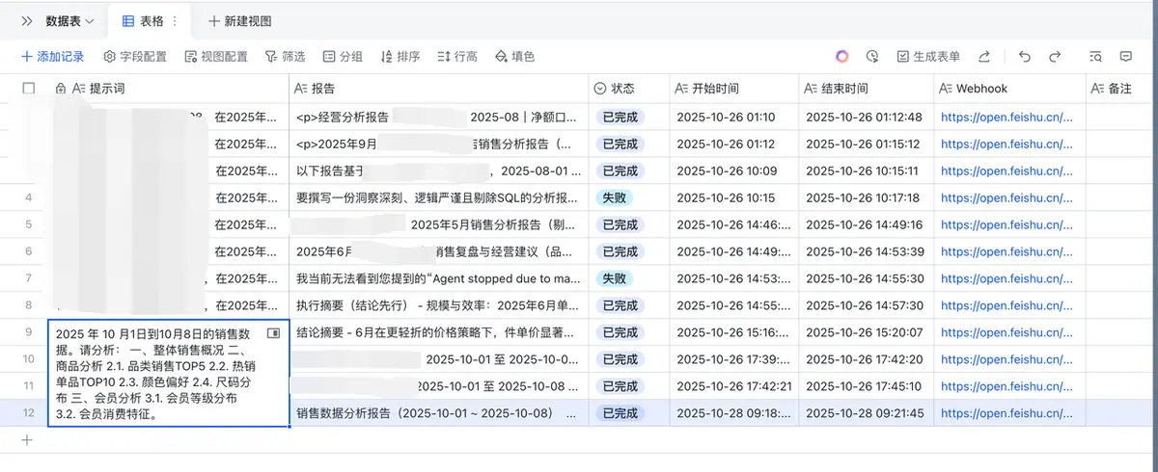Image resolution: width=1158 pixels, height=472 pixels.
Task: Open 表格 tab more-options dots
Action: point(174,20)
